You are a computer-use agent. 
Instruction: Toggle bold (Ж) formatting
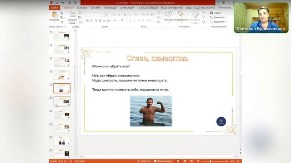pos(87,20)
